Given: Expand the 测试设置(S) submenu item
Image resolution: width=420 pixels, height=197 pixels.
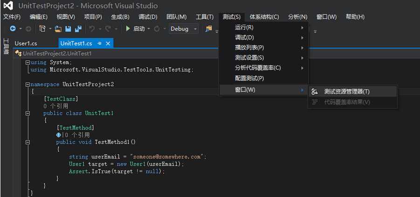Looking at the screenshot, I should pos(264,58).
